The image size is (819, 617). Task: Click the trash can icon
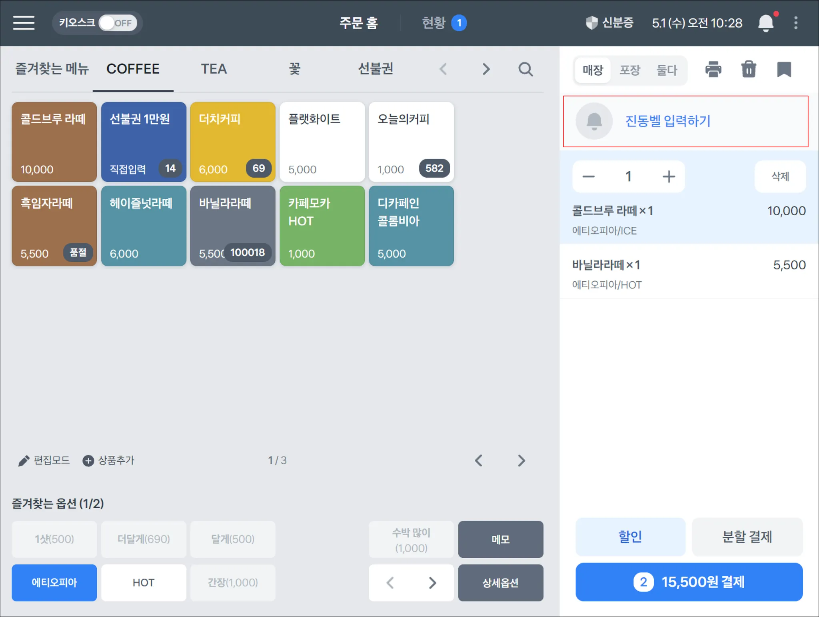point(748,69)
